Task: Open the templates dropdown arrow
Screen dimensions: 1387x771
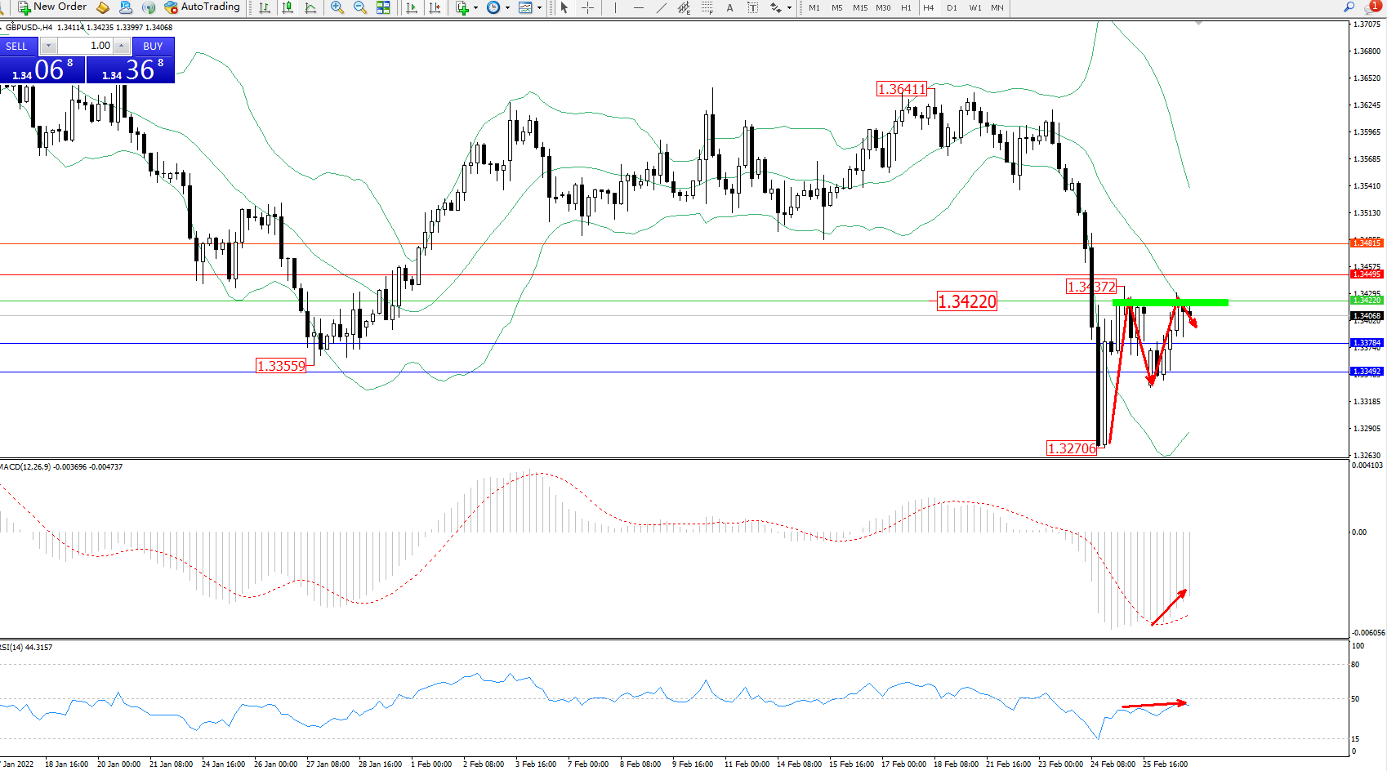Action: pos(539,7)
